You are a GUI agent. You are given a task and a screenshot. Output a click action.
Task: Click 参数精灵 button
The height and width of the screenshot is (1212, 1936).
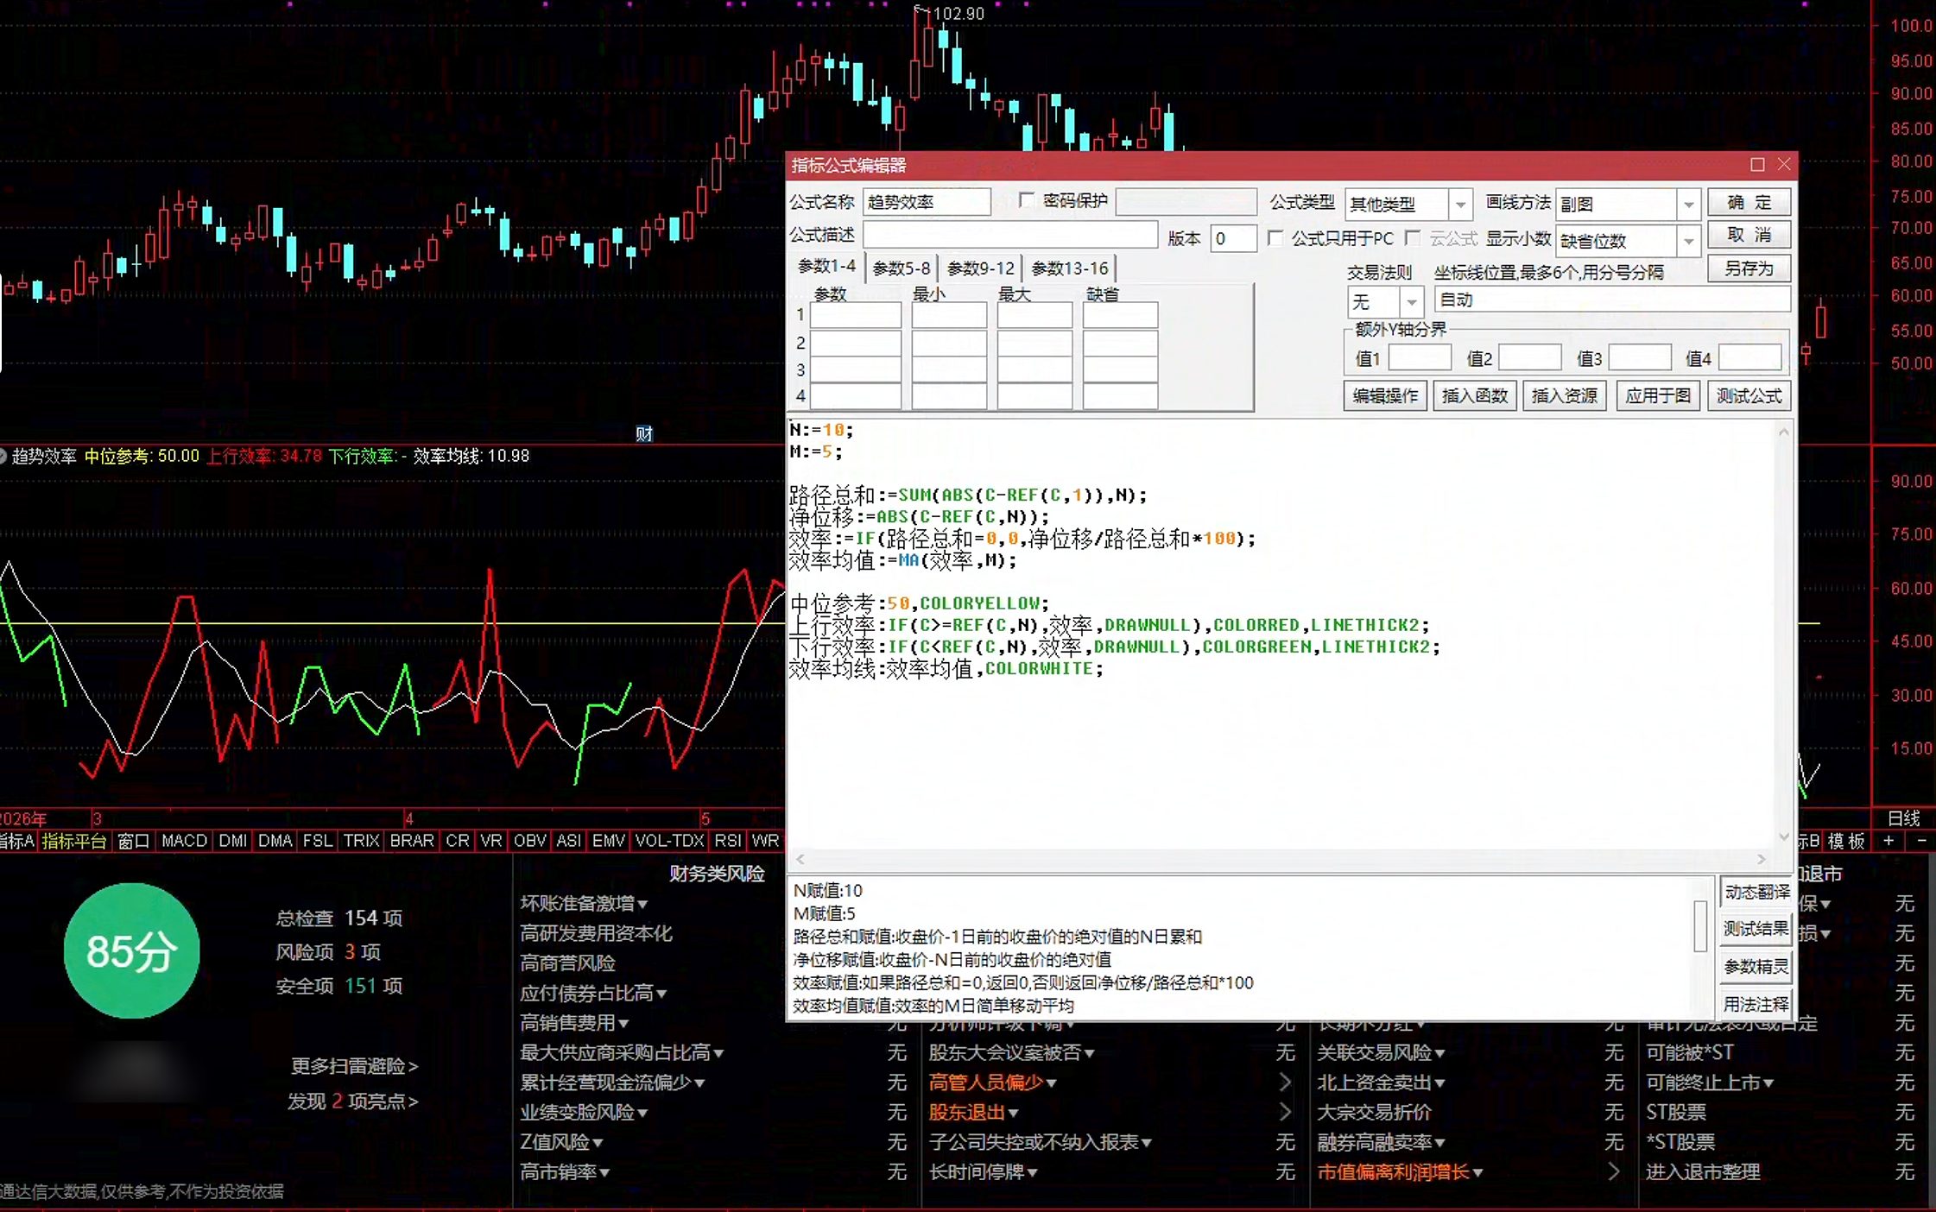tap(1756, 967)
